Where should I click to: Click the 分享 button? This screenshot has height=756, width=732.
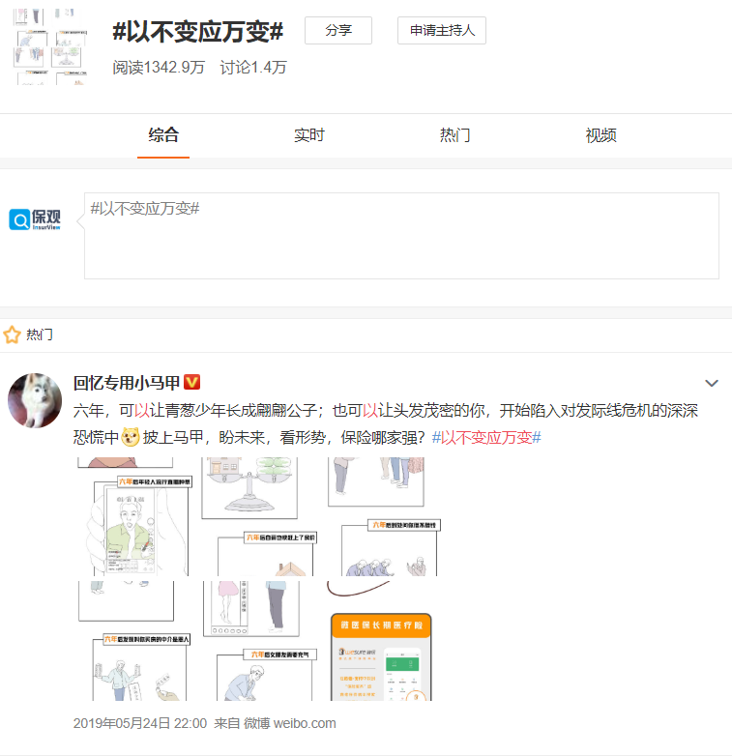tap(338, 30)
